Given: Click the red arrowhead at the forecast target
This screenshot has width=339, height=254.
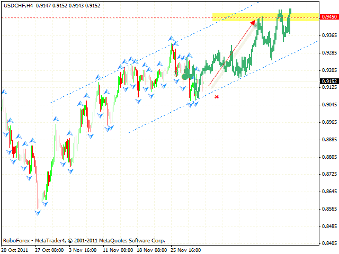Looking at the screenshot, I should pos(253,22).
